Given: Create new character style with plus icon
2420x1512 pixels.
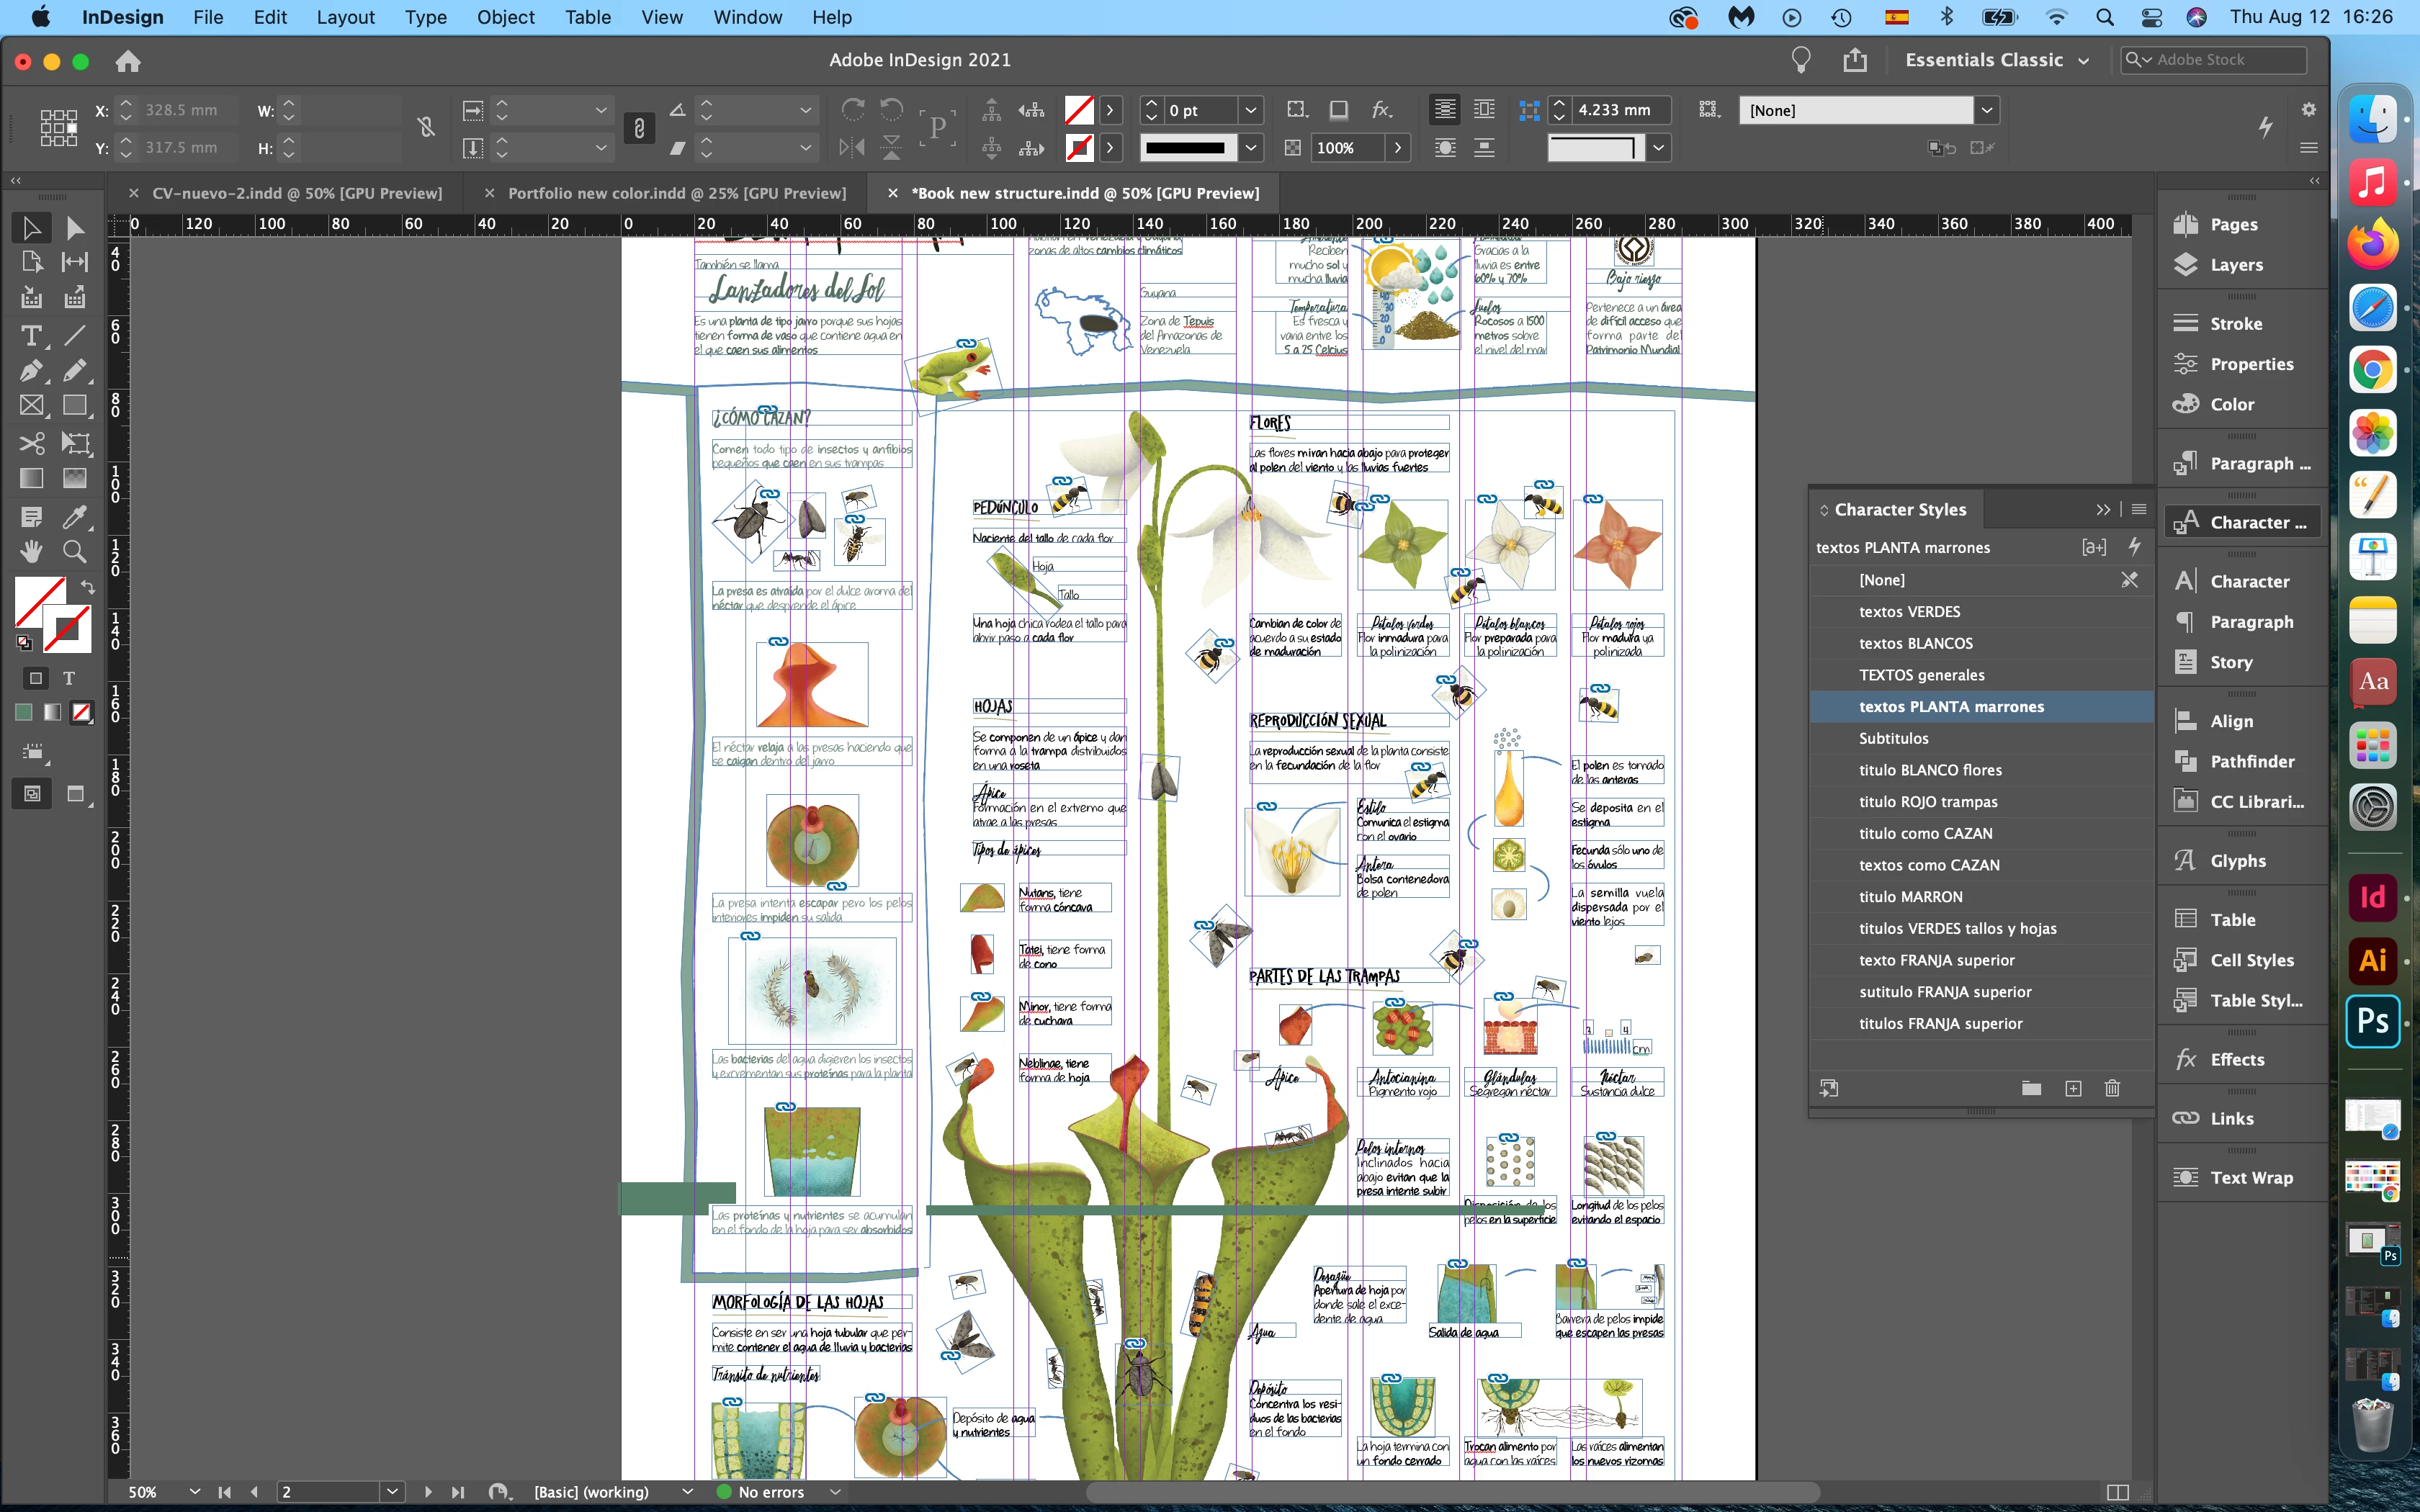Looking at the screenshot, I should [x=2073, y=1088].
